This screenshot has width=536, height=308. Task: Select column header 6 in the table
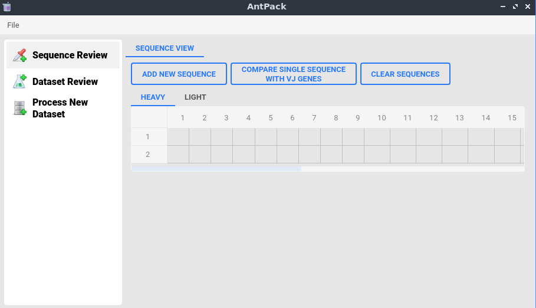tap(288, 118)
